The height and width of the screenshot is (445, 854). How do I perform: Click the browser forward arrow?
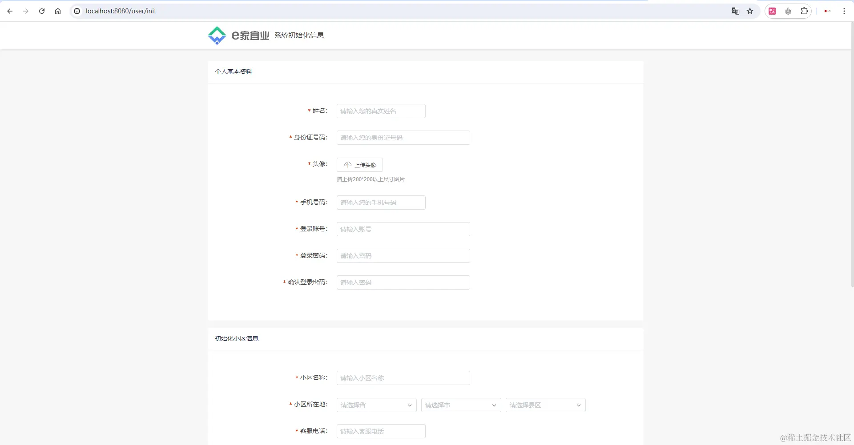[x=26, y=11]
